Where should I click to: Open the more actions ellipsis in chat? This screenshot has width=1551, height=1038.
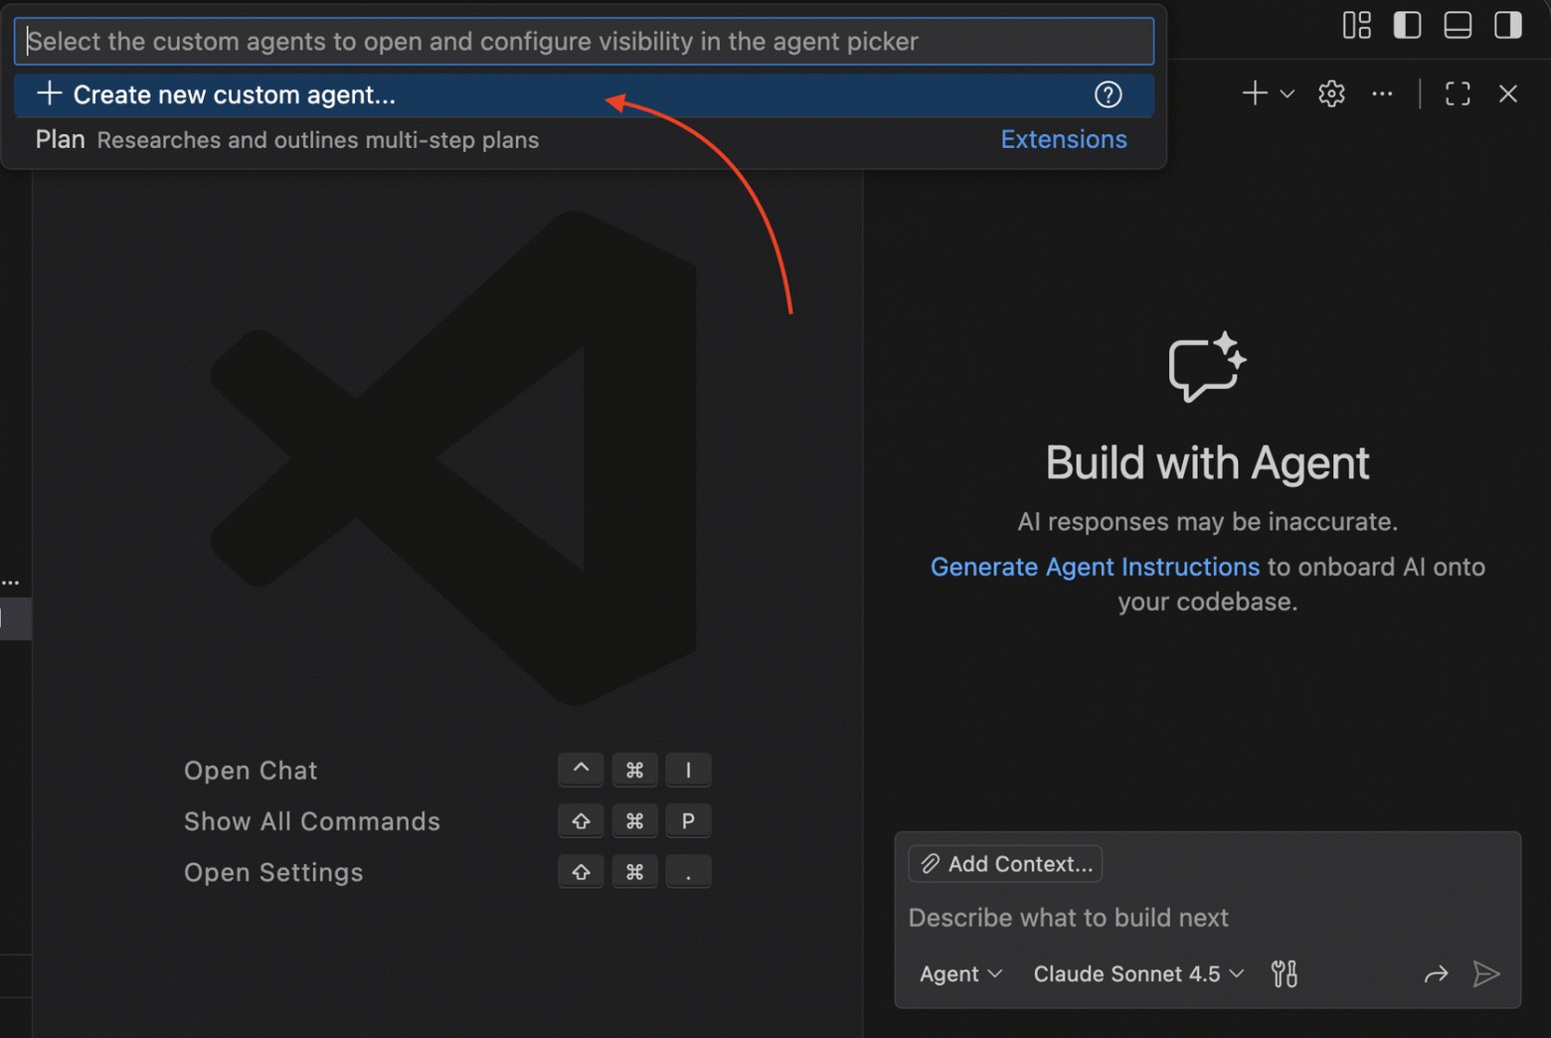point(1382,93)
